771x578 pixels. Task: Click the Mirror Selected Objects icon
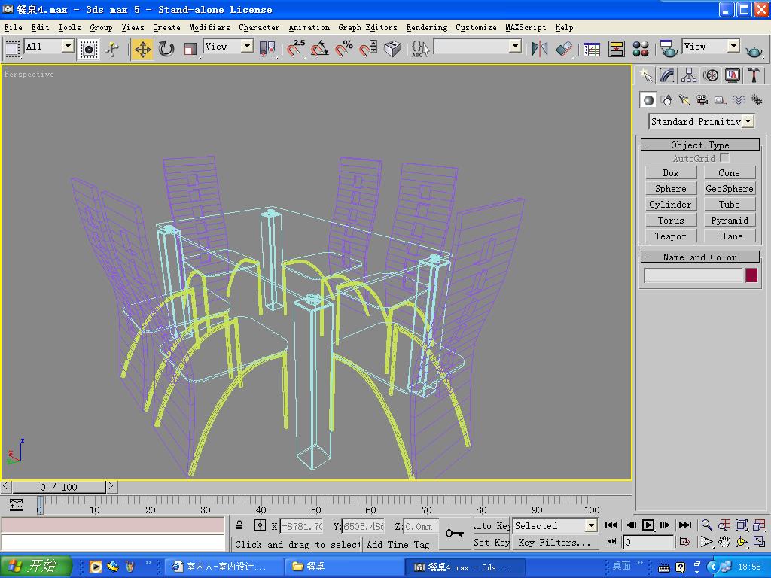(x=540, y=49)
